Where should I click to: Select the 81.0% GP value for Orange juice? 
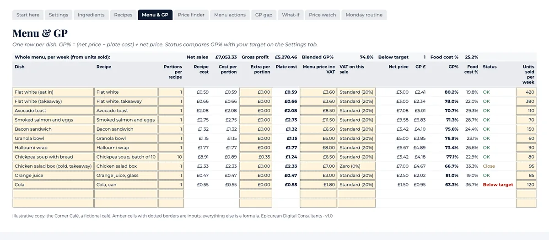point(452,175)
